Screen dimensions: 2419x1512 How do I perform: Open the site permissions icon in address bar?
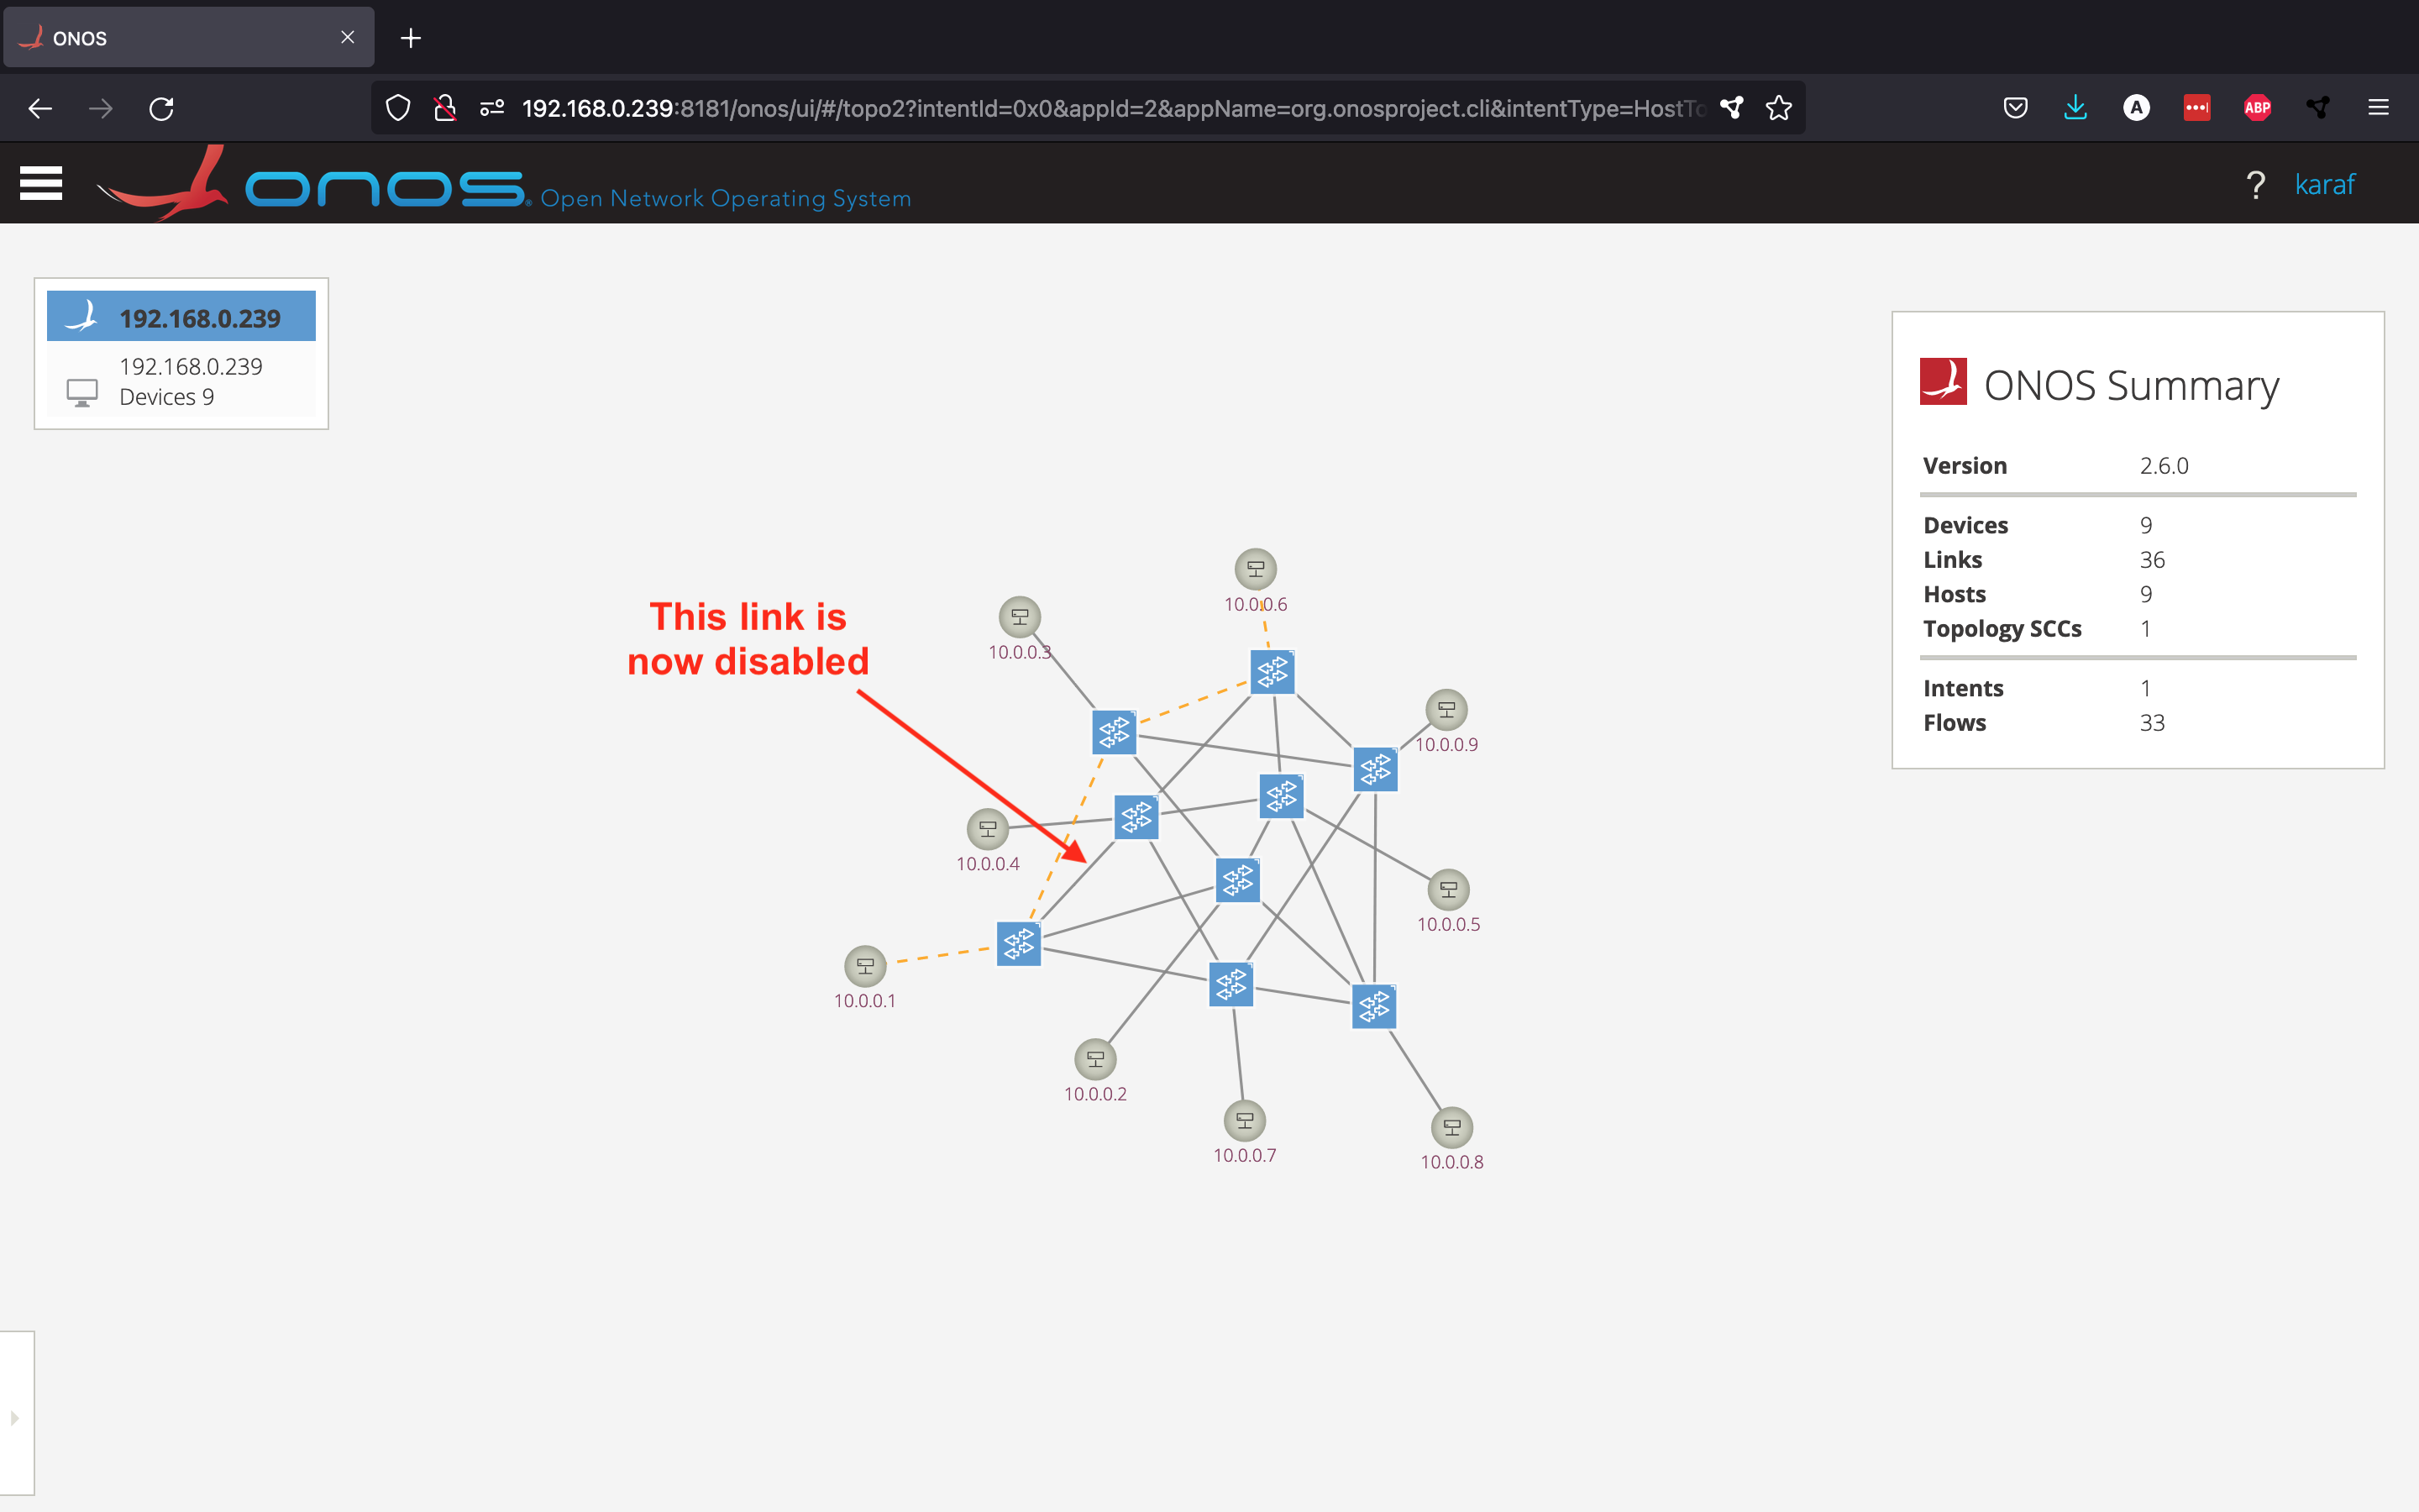492,108
